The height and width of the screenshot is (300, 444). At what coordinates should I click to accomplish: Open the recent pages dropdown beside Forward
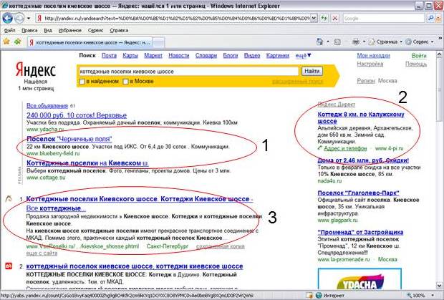[x=29, y=19]
